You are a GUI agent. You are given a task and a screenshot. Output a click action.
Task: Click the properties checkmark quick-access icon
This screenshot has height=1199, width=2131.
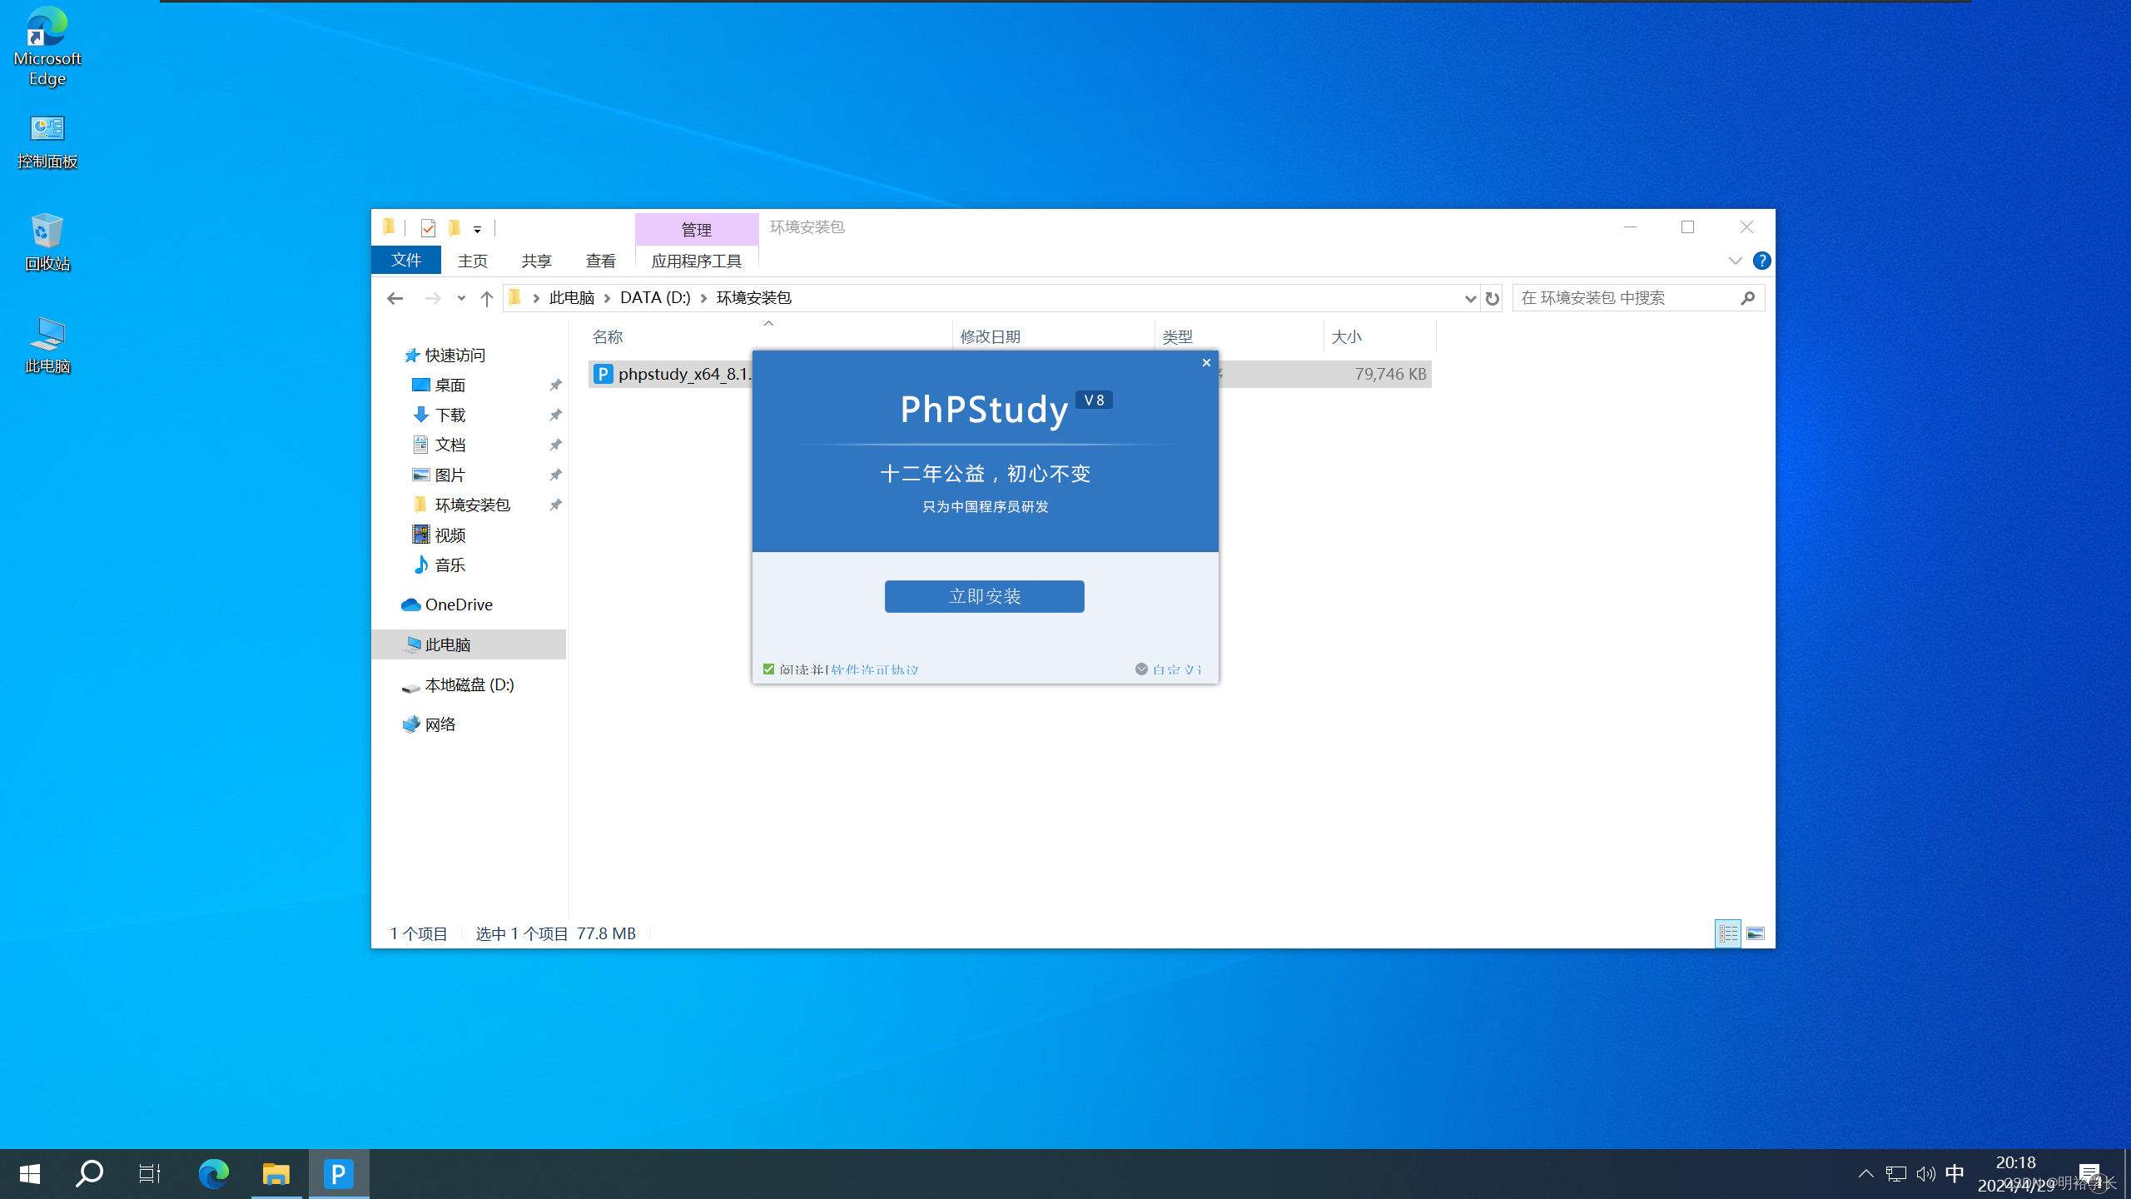428,227
